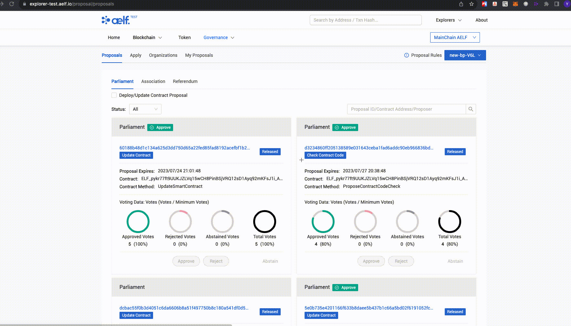571x326 pixels.
Task: Open the new-bp-V6L account dropdown
Action: 465,55
